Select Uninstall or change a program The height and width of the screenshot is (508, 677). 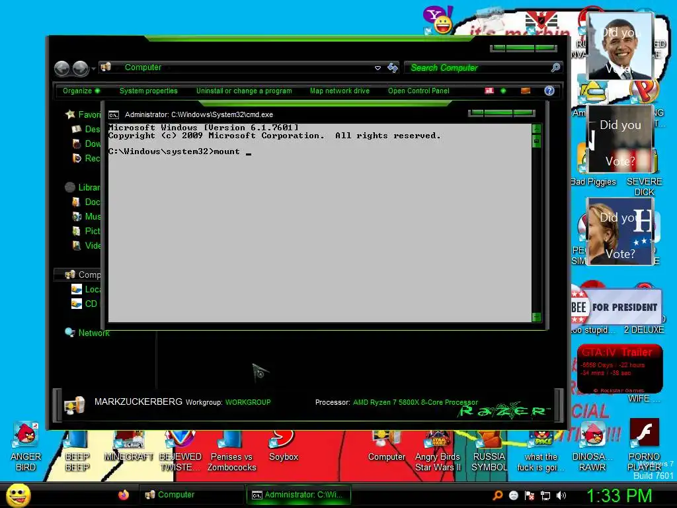(244, 91)
